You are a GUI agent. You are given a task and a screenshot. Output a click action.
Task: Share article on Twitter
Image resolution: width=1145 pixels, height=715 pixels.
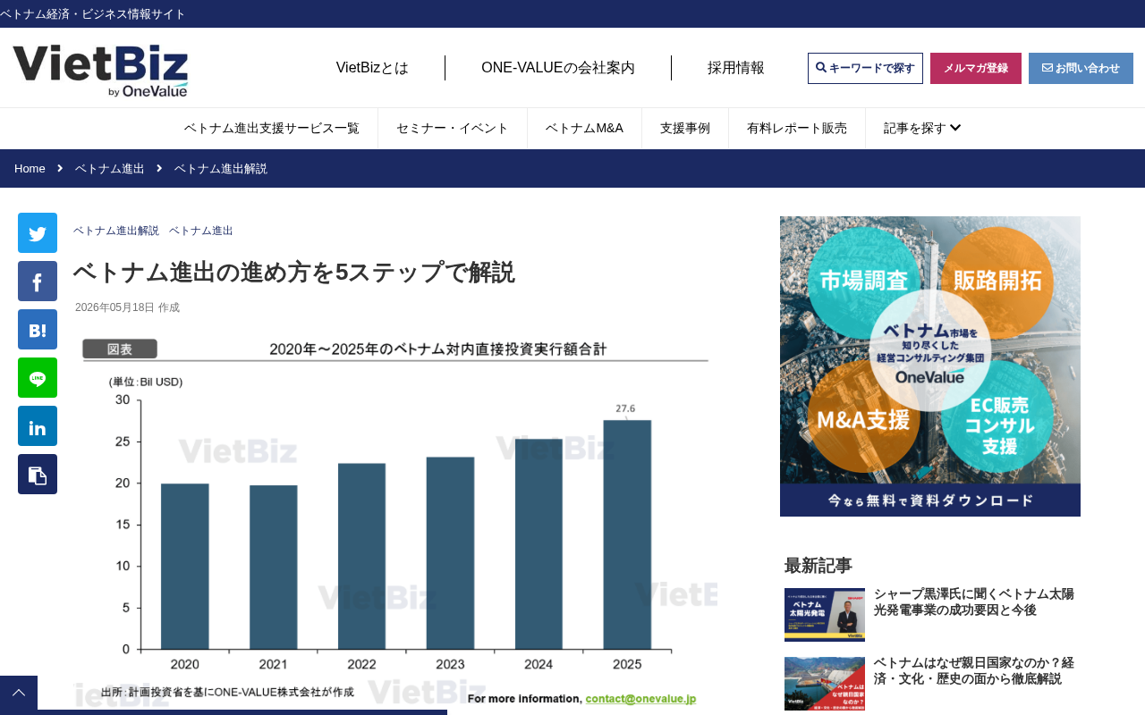pyautogui.click(x=38, y=233)
